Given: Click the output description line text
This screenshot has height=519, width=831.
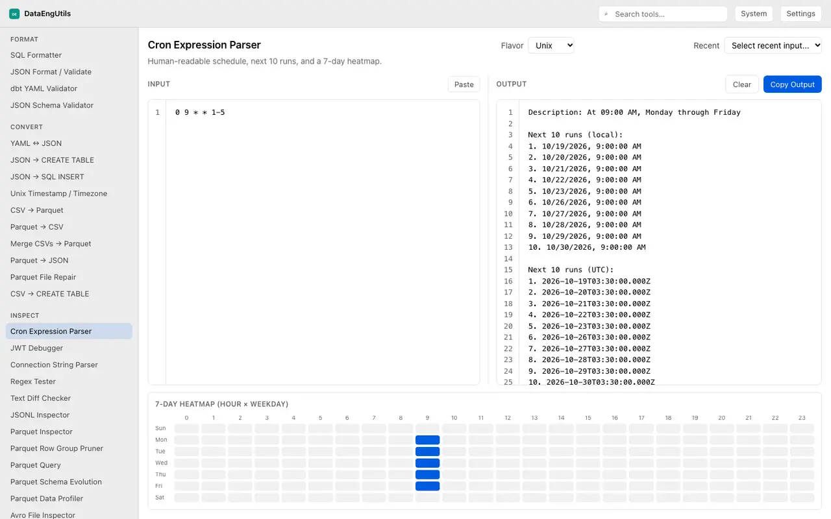Looking at the screenshot, I should 634,112.
